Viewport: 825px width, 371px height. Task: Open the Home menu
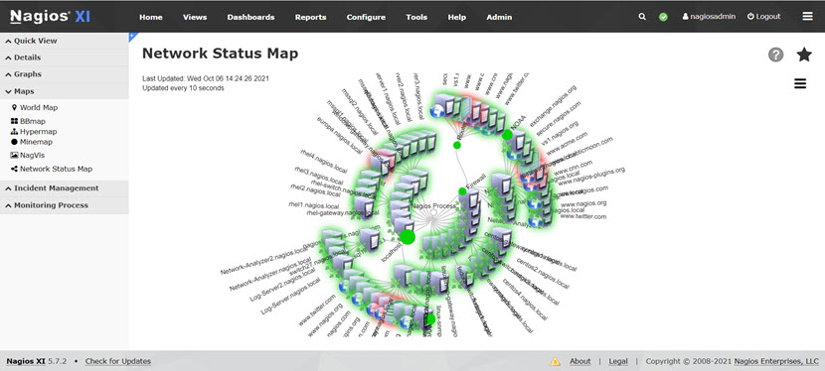pyautogui.click(x=150, y=17)
